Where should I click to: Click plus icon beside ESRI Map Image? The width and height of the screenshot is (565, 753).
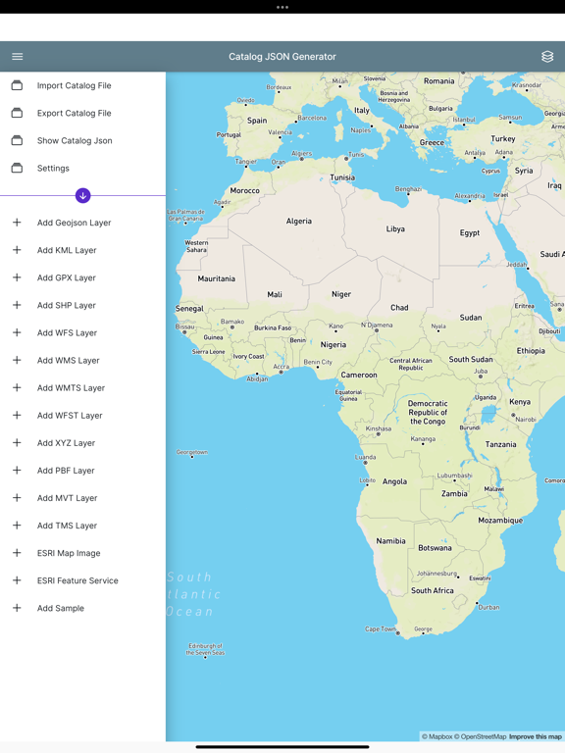(17, 553)
